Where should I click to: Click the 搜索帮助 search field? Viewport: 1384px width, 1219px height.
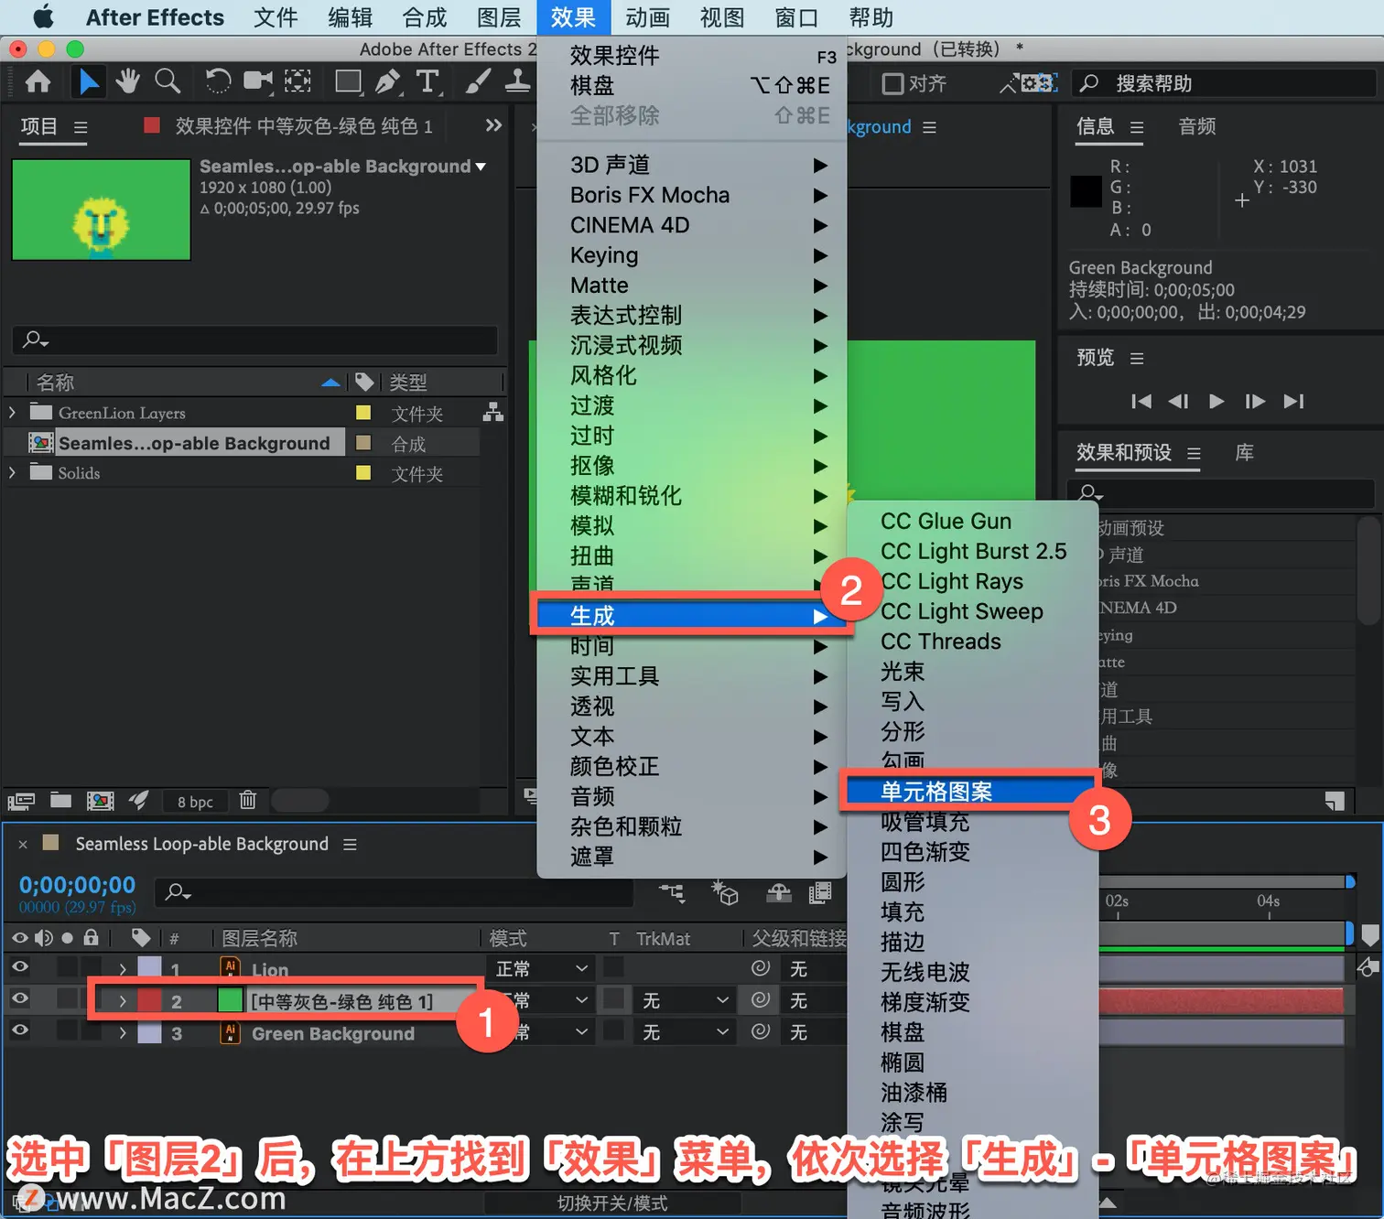(x=1225, y=83)
